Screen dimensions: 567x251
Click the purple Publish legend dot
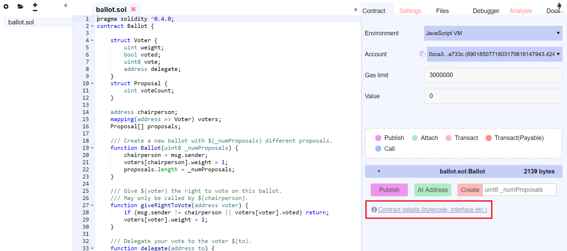[x=378, y=138]
